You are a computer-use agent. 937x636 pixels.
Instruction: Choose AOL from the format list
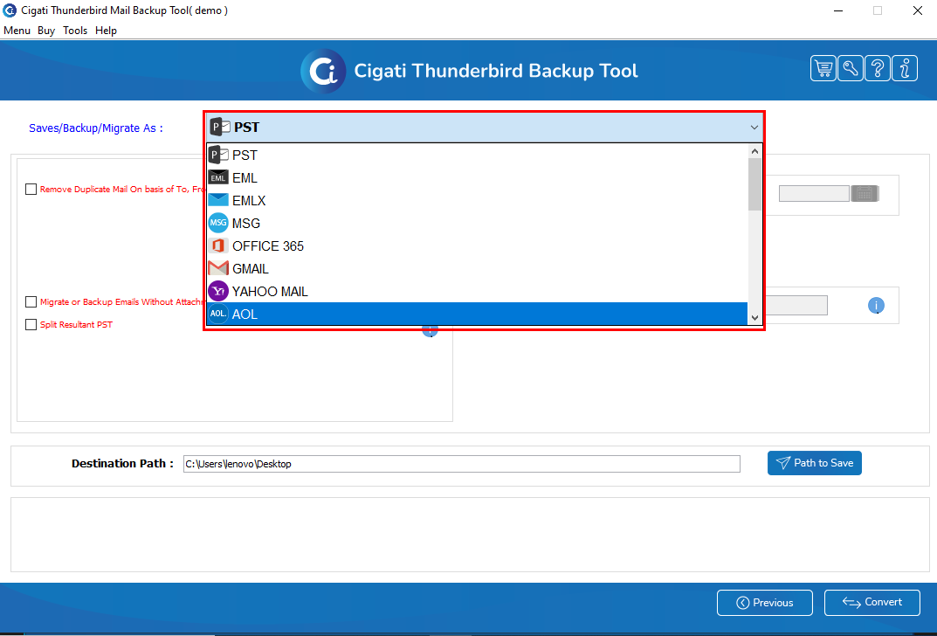pyautogui.click(x=477, y=314)
